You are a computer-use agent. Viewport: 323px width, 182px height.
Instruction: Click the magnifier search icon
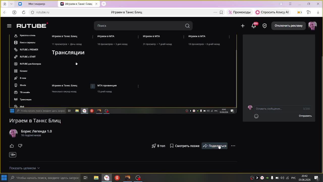(x=187, y=26)
